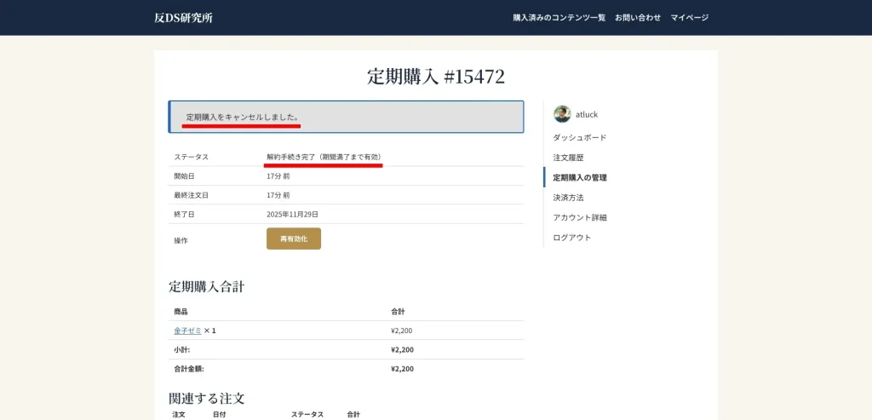The width and height of the screenshot is (872, 420).
Task: Open 購入済みのコンテンツ一覧 in the header
Action: 559,18
